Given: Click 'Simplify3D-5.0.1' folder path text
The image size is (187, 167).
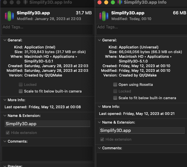Looking at the screenshot, I should click(x=39, y=61).
